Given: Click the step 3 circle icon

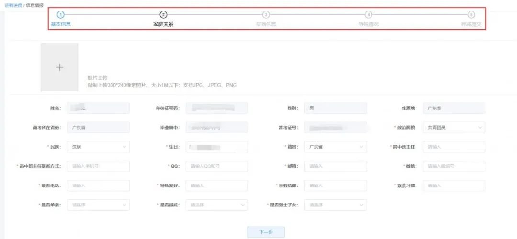Looking at the screenshot, I should point(266,15).
